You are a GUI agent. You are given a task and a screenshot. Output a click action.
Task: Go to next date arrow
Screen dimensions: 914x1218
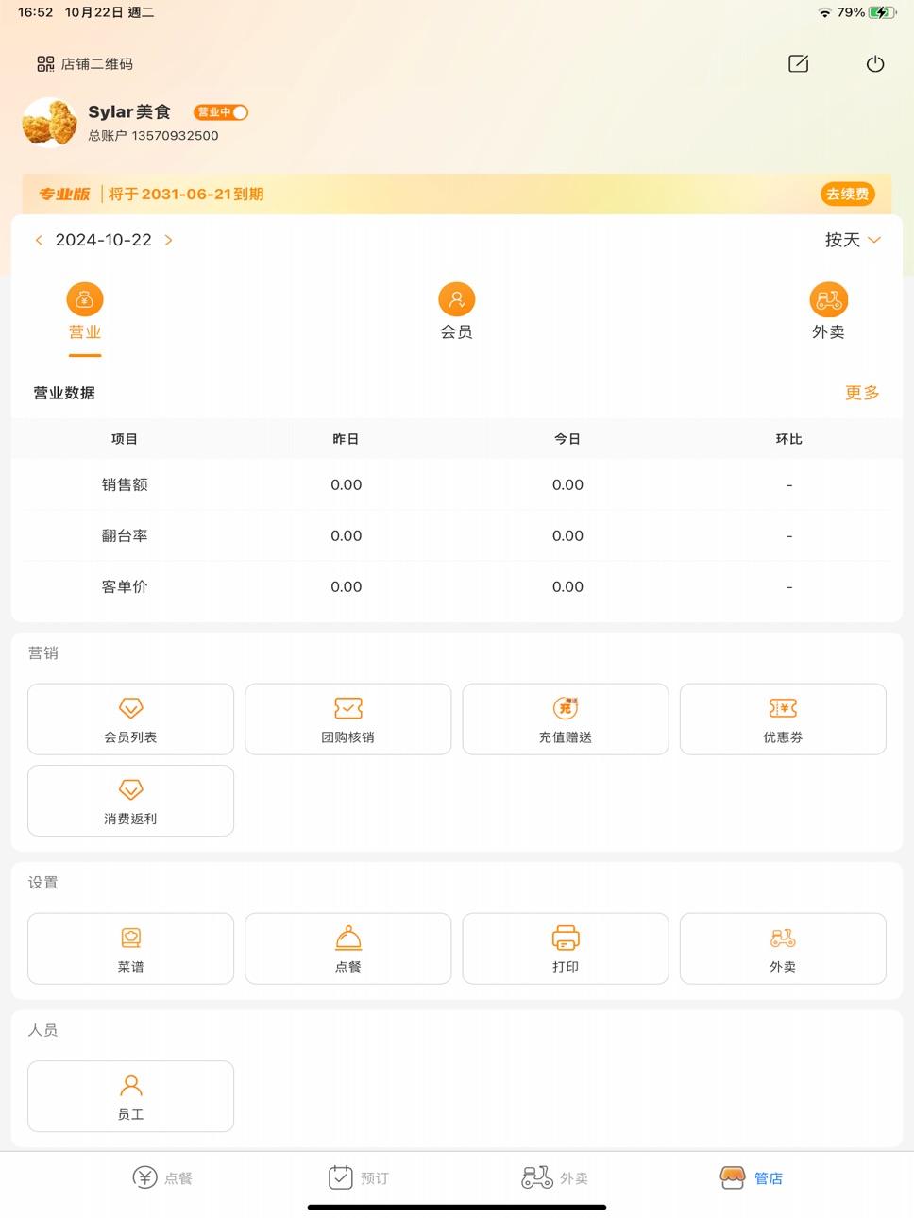coord(169,240)
